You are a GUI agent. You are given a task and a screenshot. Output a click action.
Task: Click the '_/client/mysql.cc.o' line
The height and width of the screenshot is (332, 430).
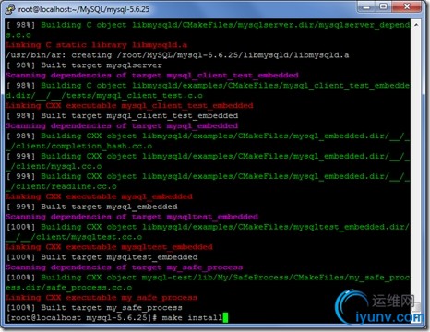(54, 166)
